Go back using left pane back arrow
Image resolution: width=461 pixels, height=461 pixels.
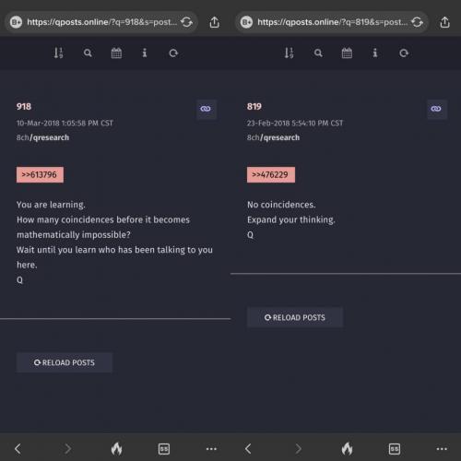(18, 449)
